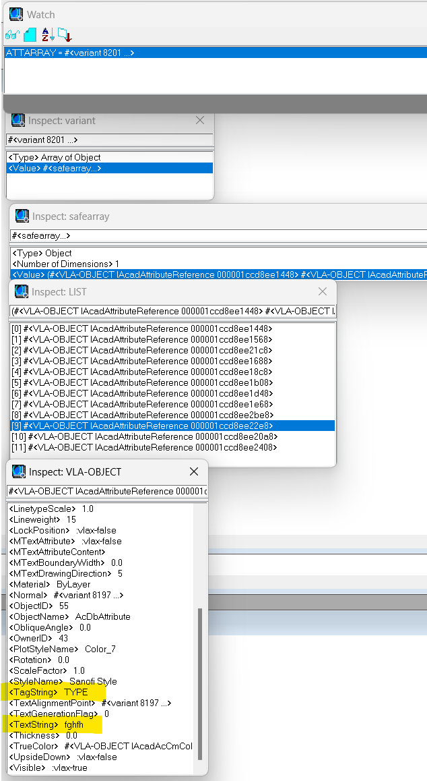The image size is (427, 781).
Task: Select list item [0] ending 1448
Action: (x=172, y=328)
